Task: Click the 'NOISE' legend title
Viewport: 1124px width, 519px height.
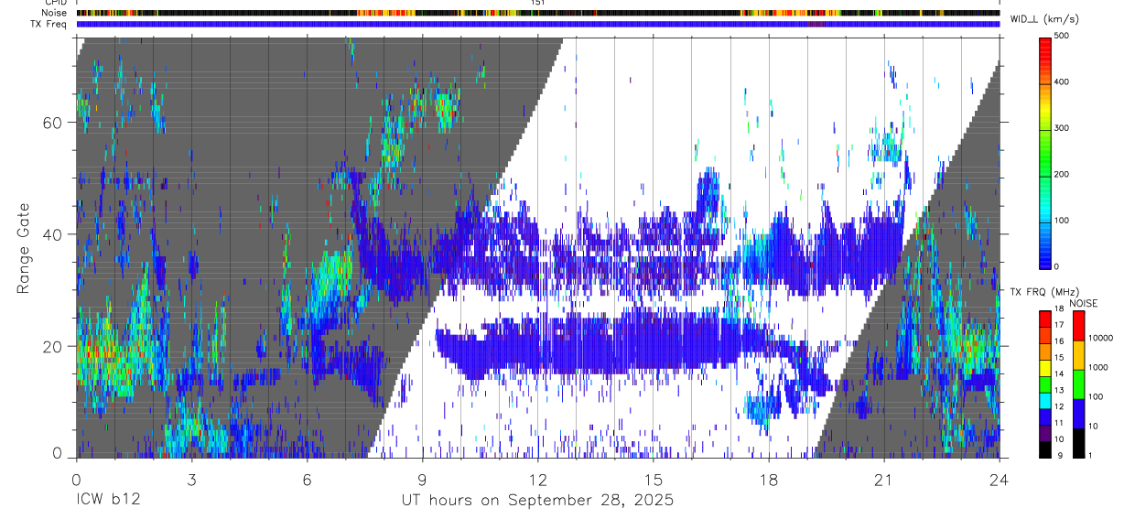Action: point(1083,303)
